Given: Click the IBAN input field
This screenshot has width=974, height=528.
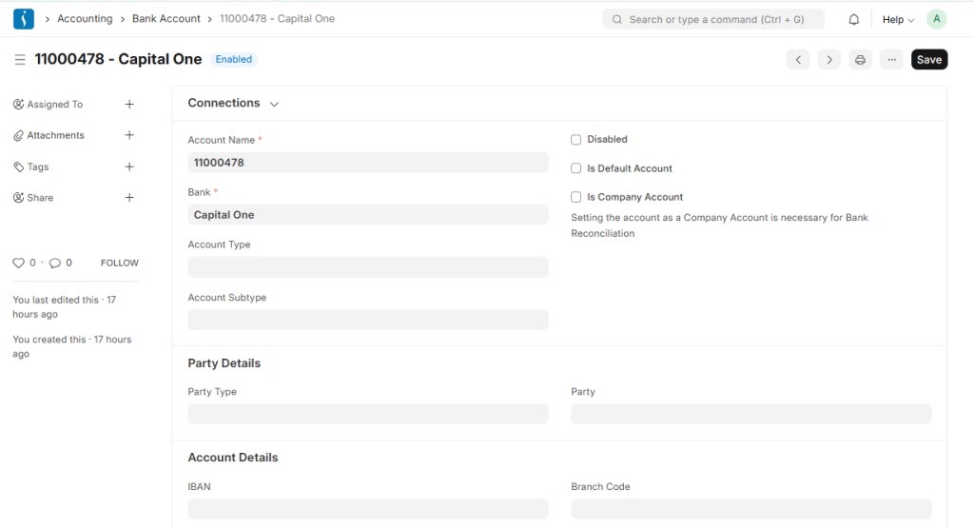Looking at the screenshot, I should 368,509.
